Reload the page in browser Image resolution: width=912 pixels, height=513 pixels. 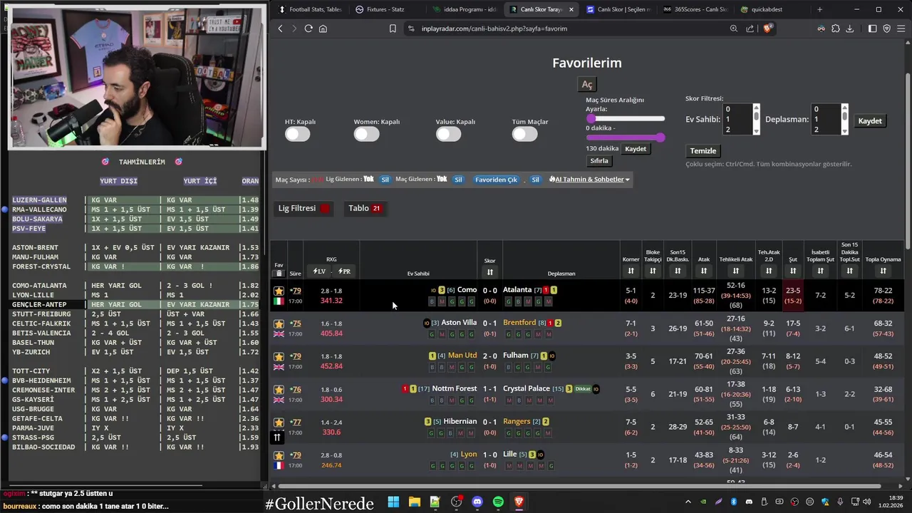click(x=309, y=28)
